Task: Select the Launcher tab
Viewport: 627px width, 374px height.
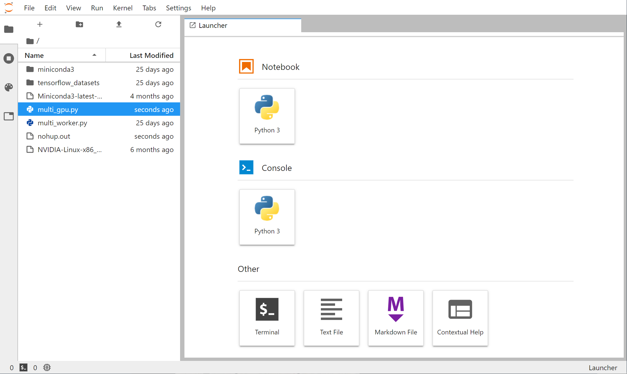Action: pos(243,25)
